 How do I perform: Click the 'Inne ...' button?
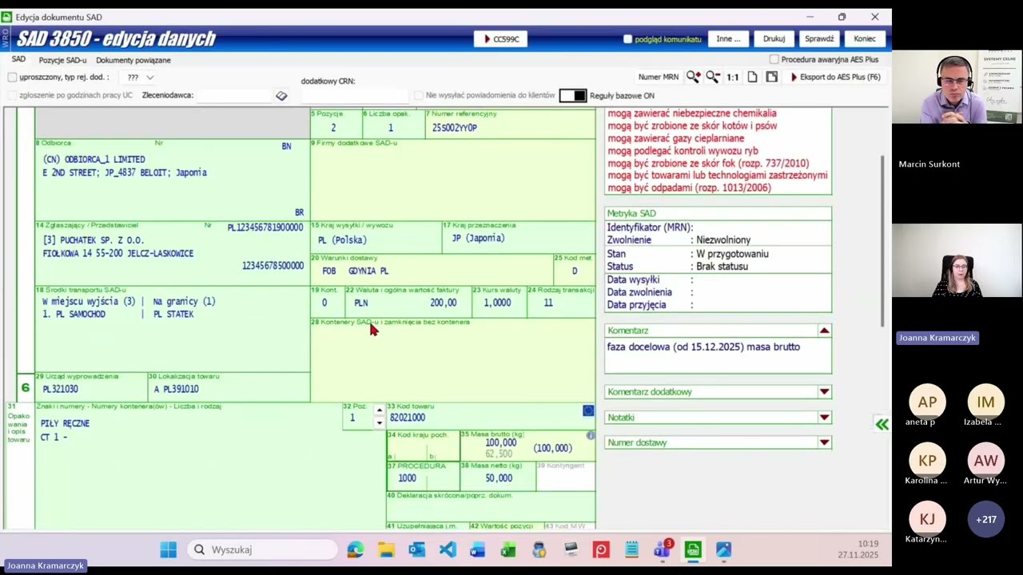click(x=728, y=38)
